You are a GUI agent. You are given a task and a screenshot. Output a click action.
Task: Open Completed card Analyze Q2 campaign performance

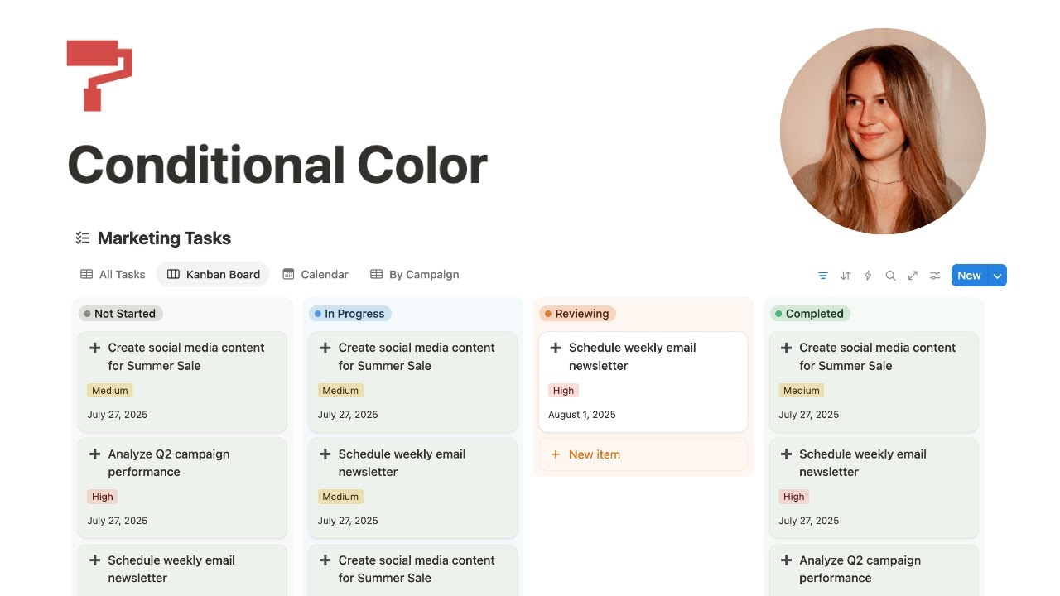[860, 569]
